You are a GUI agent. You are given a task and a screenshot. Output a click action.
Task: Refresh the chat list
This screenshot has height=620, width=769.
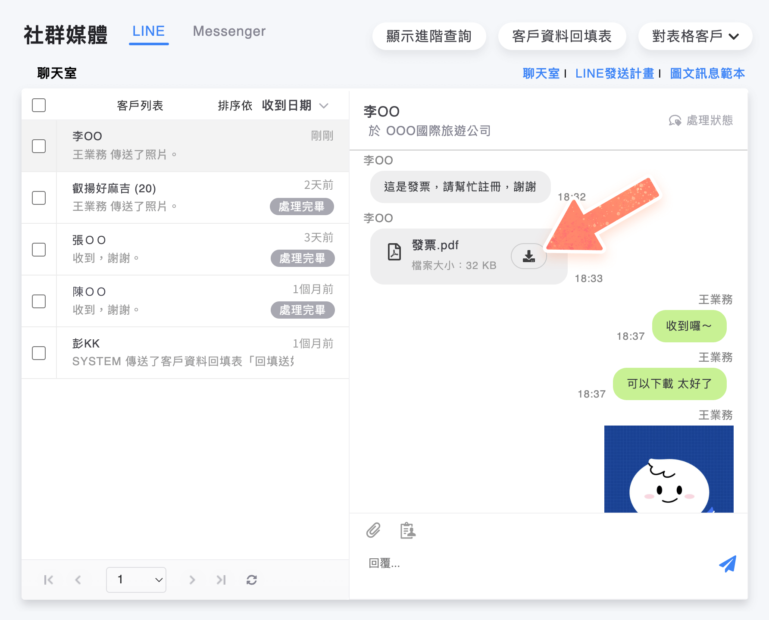(x=251, y=580)
